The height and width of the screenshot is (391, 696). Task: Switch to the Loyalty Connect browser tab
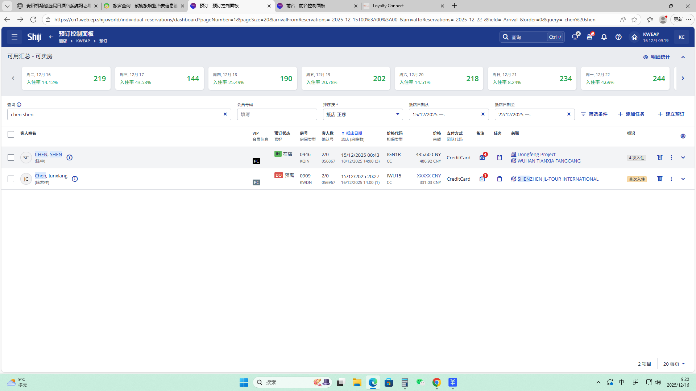click(402, 6)
